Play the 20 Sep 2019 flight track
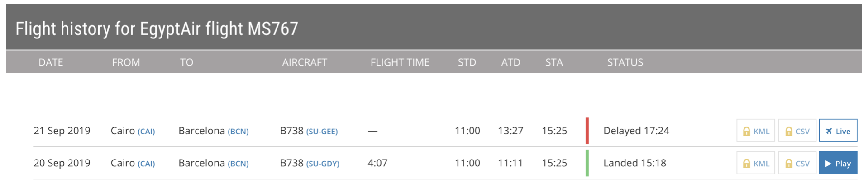This screenshot has height=188, width=868. (838, 163)
